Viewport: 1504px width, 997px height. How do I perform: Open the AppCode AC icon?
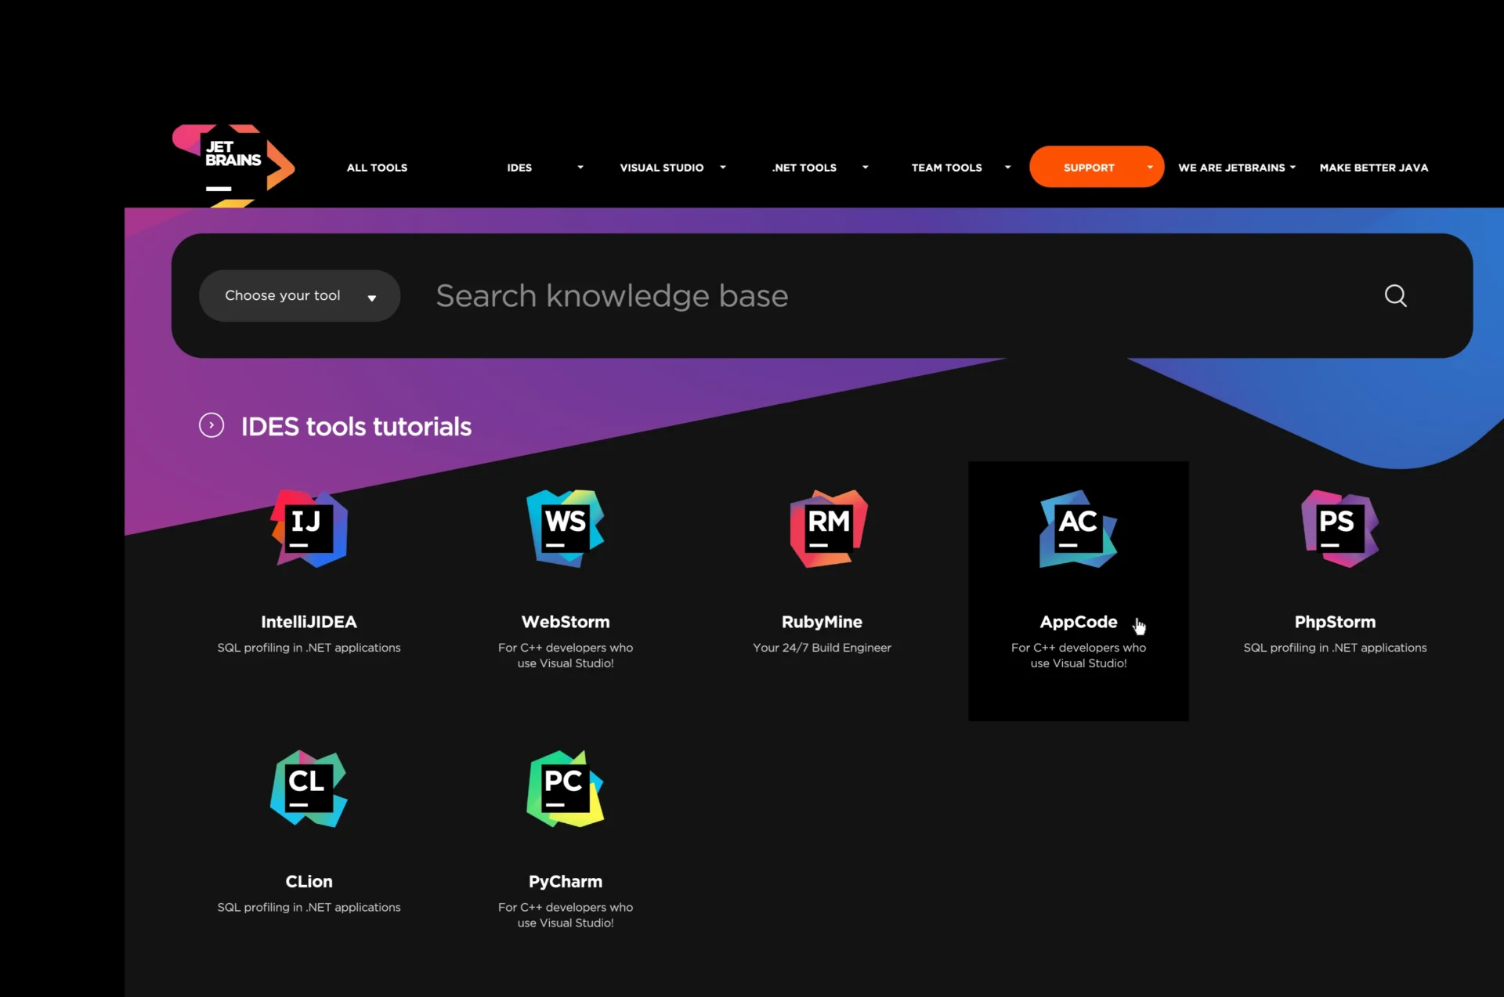point(1079,529)
